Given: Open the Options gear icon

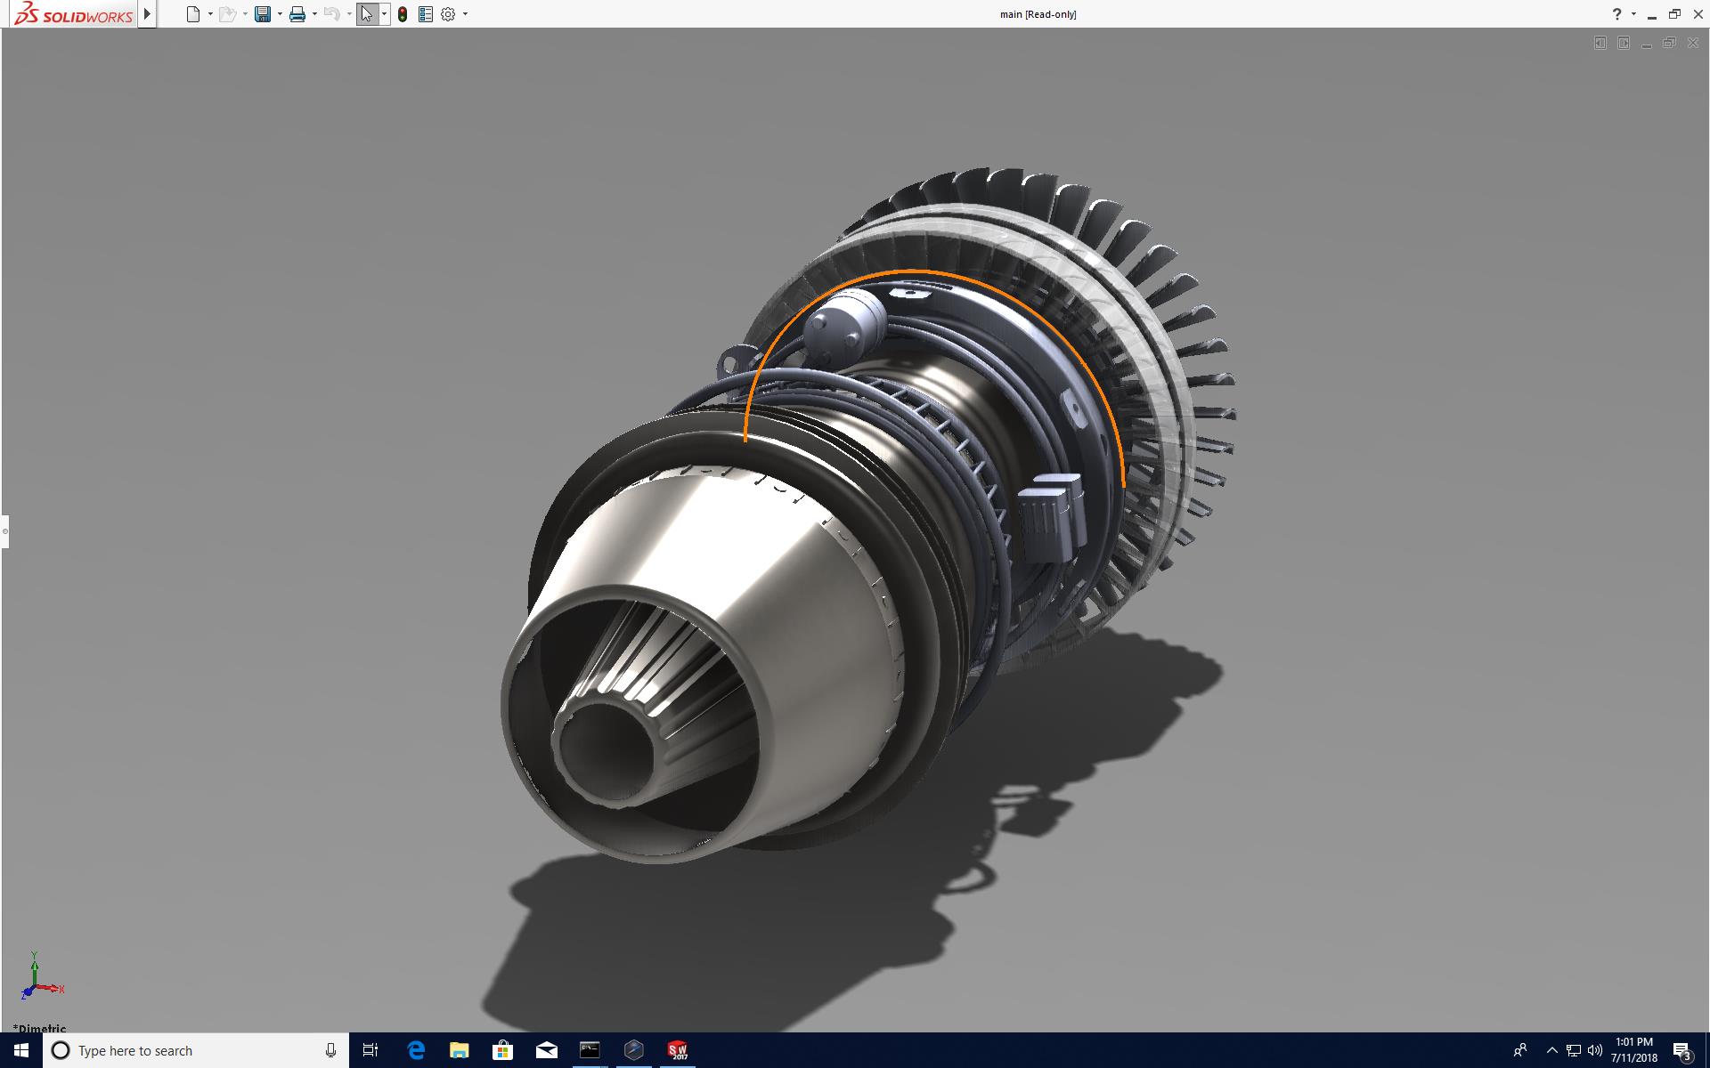Looking at the screenshot, I should click(x=448, y=14).
